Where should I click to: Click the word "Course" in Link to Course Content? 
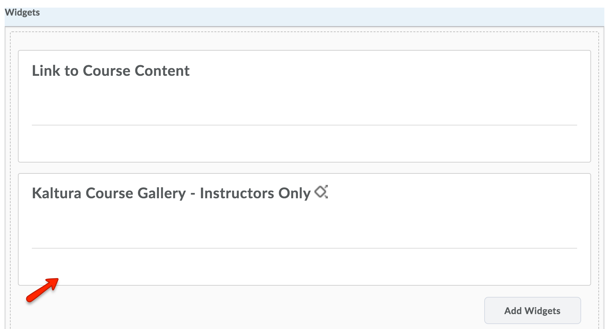click(106, 71)
